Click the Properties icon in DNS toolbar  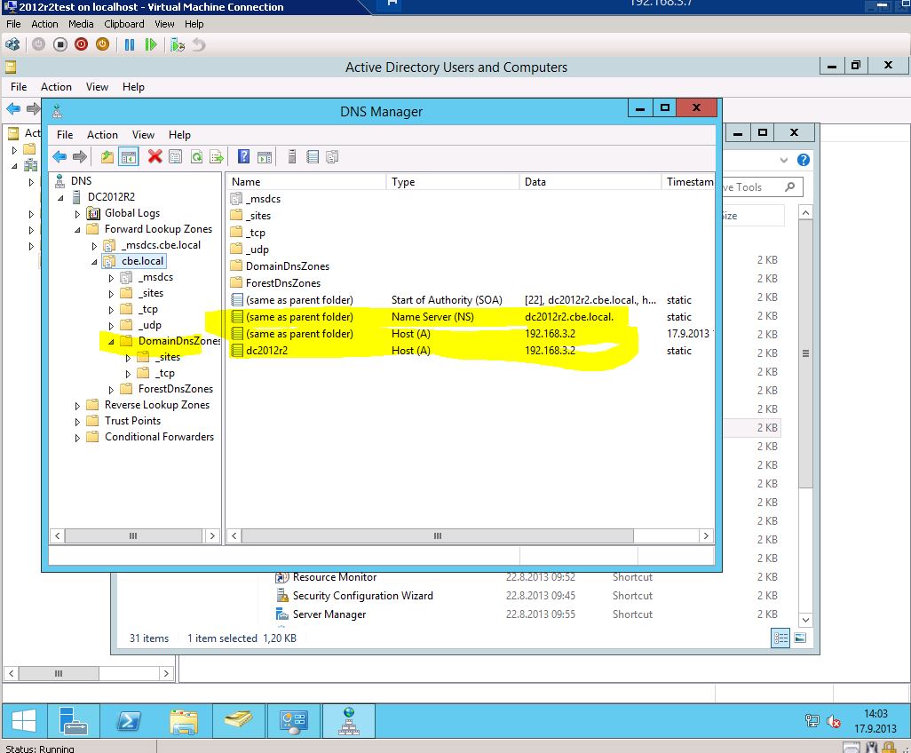coord(176,156)
